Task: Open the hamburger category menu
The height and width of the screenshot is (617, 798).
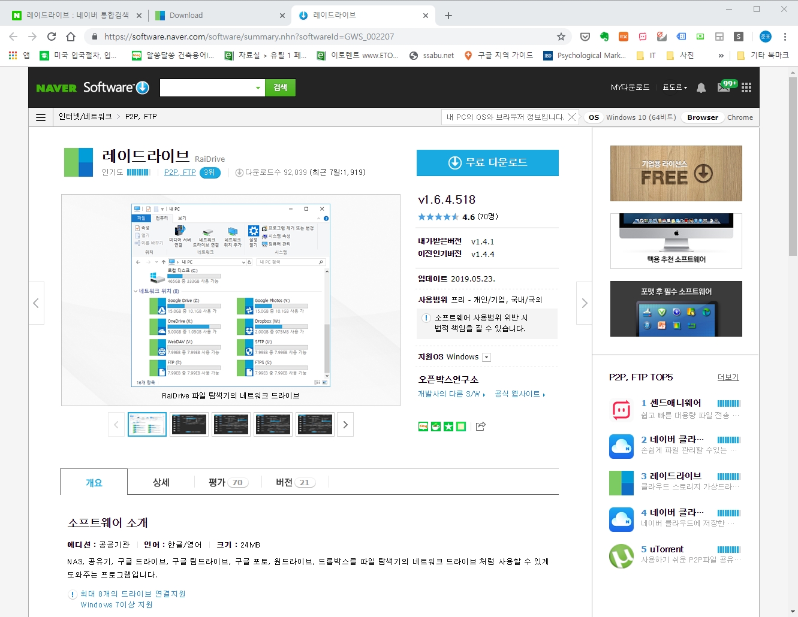Action: pos(41,117)
